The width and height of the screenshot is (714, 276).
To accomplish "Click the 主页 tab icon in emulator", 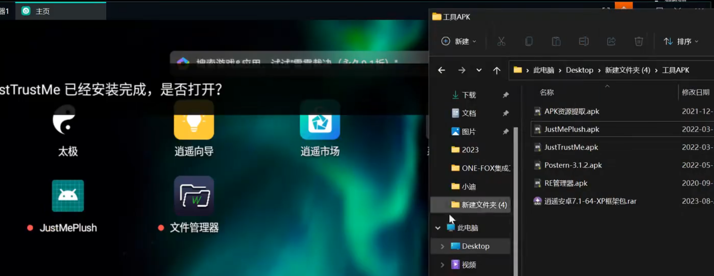I will pyautogui.click(x=26, y=11).
